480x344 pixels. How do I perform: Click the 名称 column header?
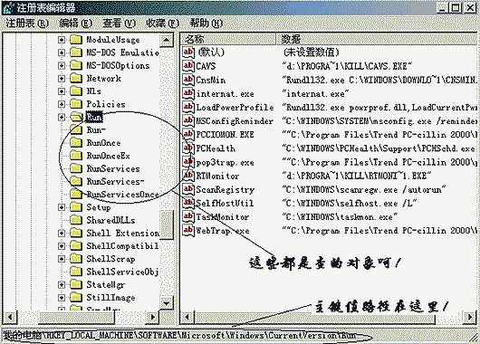pos(228,39)
